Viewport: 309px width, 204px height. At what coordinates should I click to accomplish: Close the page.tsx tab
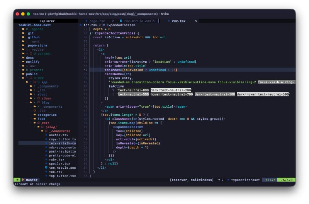point(113,21)
